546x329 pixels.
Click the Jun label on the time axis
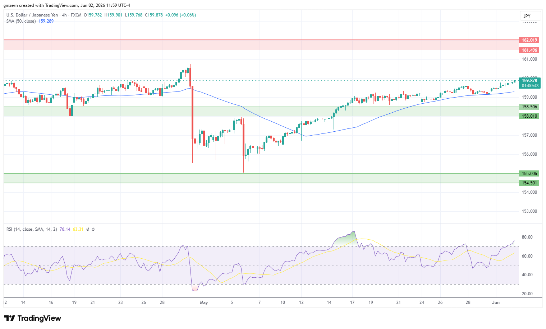coord(496,302)
